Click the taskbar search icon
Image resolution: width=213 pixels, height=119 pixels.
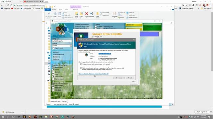coord(8,117)
